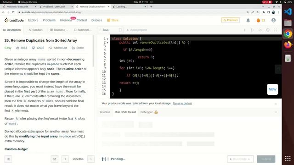Image resolution: width=294 pixels, height=165 pixels.
Task: Open editor settings gear icon
Action: coord(268,30)
